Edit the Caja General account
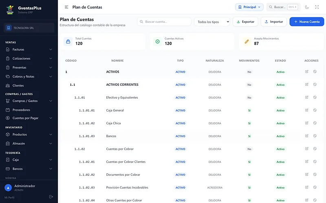The height and width of the screenshot is (203, 326). tap(307, 110)
